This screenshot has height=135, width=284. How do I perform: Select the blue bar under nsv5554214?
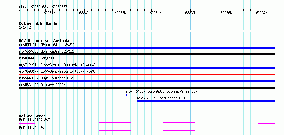[x=147, y=48]
